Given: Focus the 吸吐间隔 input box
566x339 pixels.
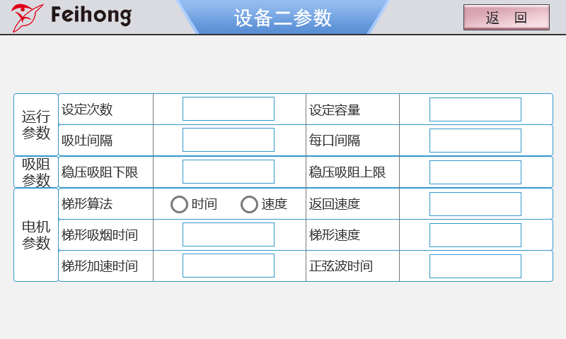Looking at the screenshot, I should click(x=228, y=140).
